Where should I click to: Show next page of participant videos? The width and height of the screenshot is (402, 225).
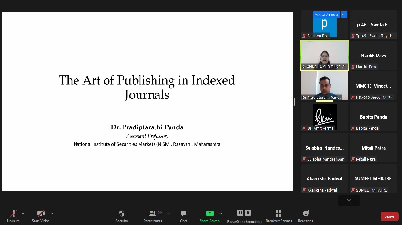click(349, 200)
